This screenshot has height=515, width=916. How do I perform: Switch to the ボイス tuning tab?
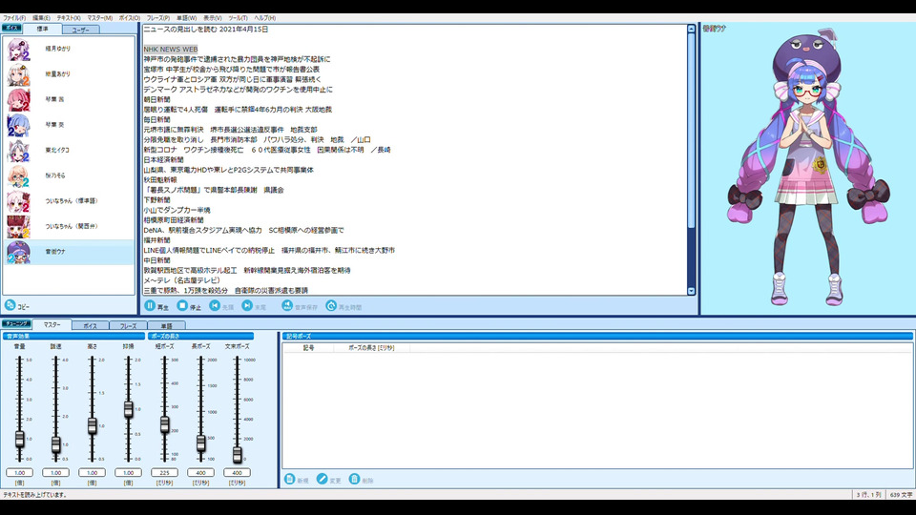[x=90, y=326]
